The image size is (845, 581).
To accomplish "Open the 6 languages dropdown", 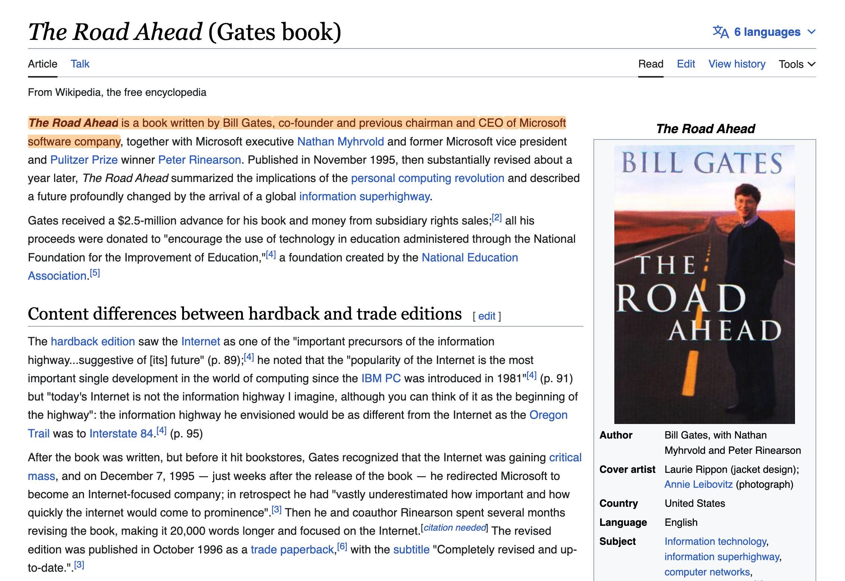I will point(764,32).
